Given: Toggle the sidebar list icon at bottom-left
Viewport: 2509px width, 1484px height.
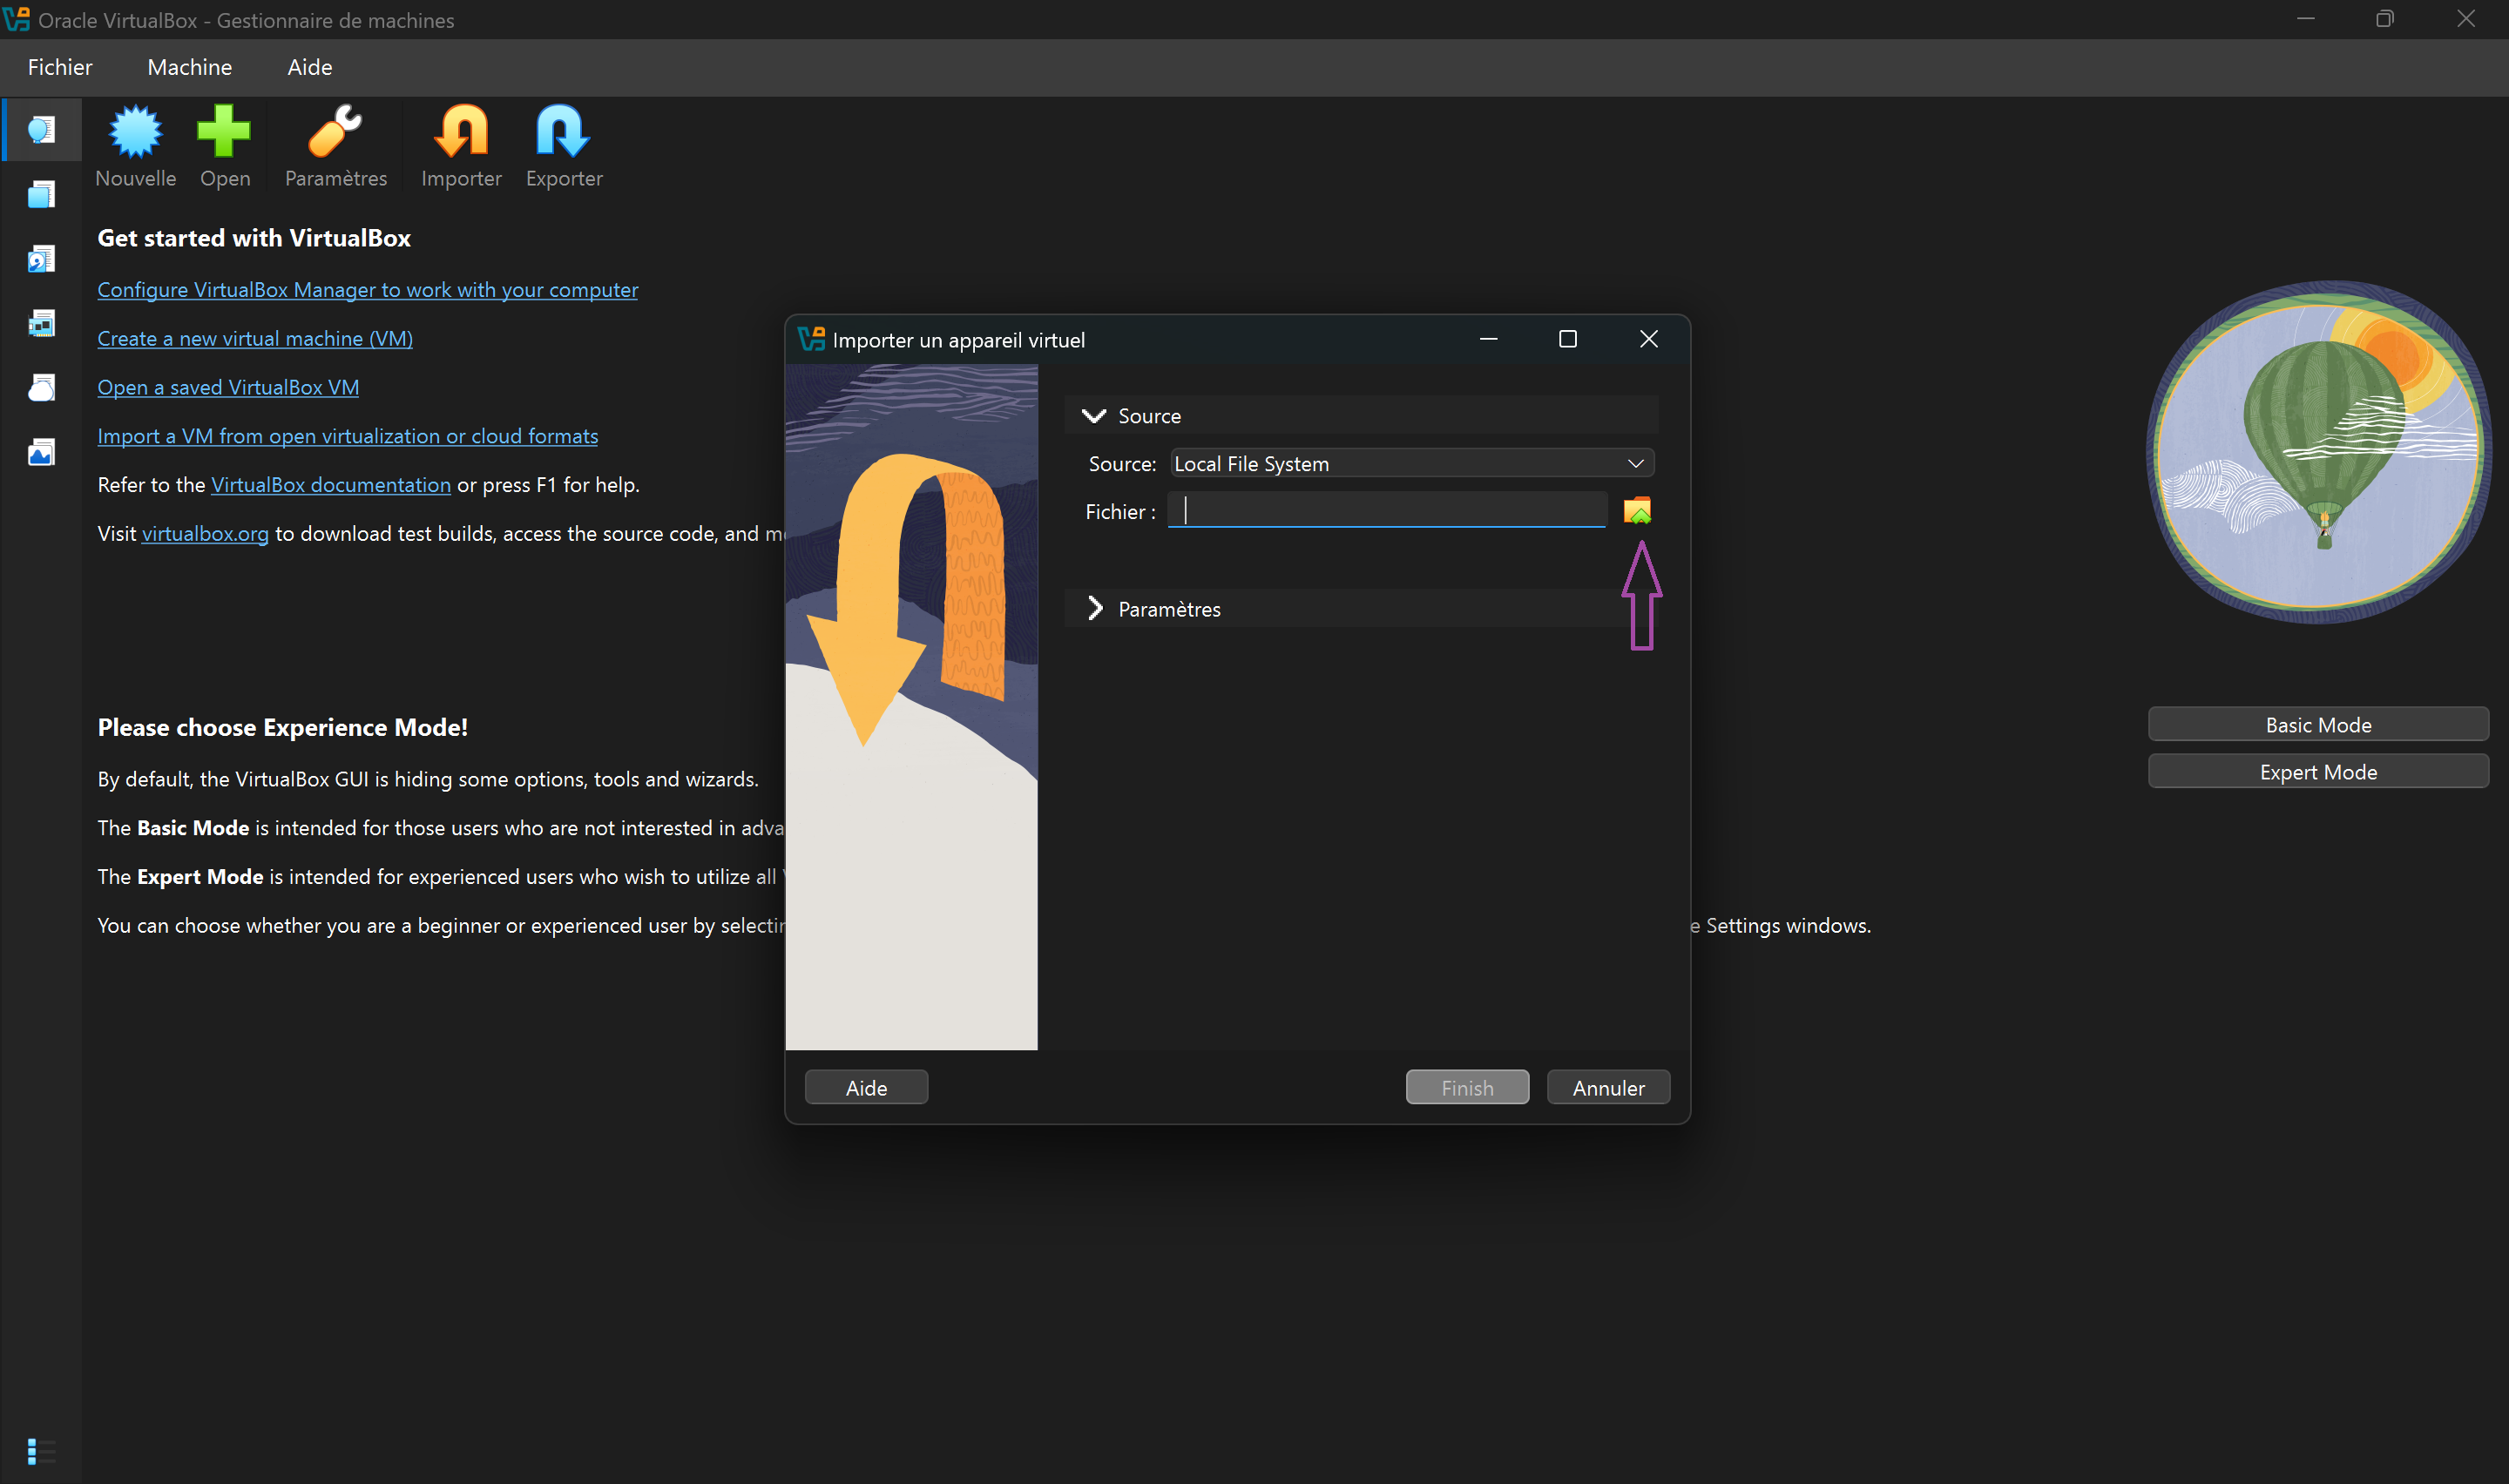Looking at the screenshot, I should coord(41,1450).
